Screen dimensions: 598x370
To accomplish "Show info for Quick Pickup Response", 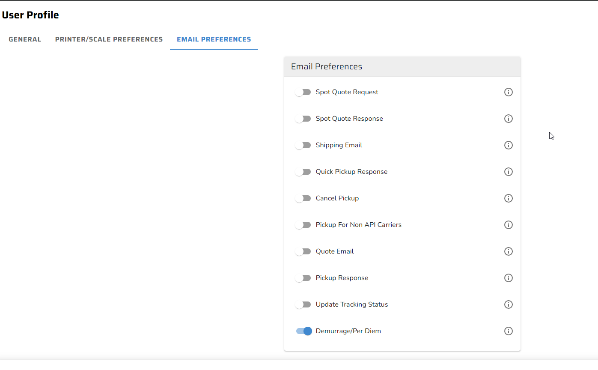I will tap(508, 172).
